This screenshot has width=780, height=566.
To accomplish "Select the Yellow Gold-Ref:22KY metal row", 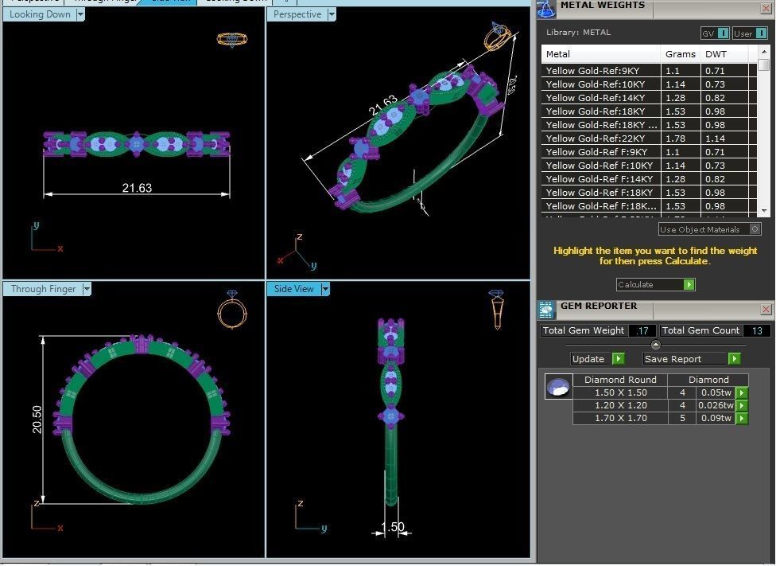I will click(601, 138).
